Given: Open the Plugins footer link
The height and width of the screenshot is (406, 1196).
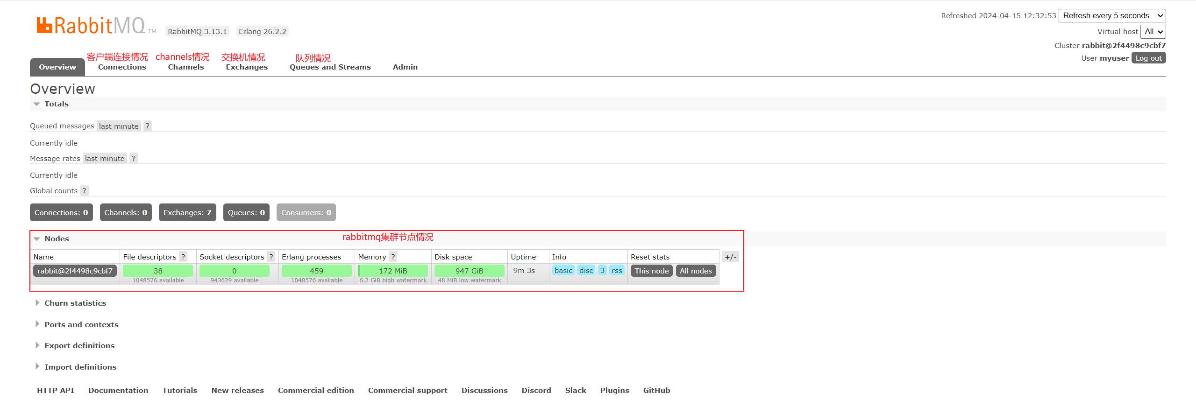Looking at the screenshot, I should tap(615, 391).
